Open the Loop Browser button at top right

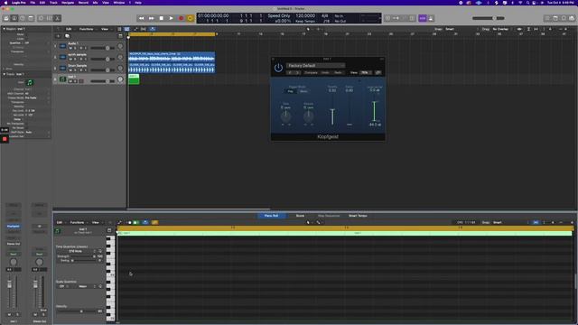click(564, 18)
